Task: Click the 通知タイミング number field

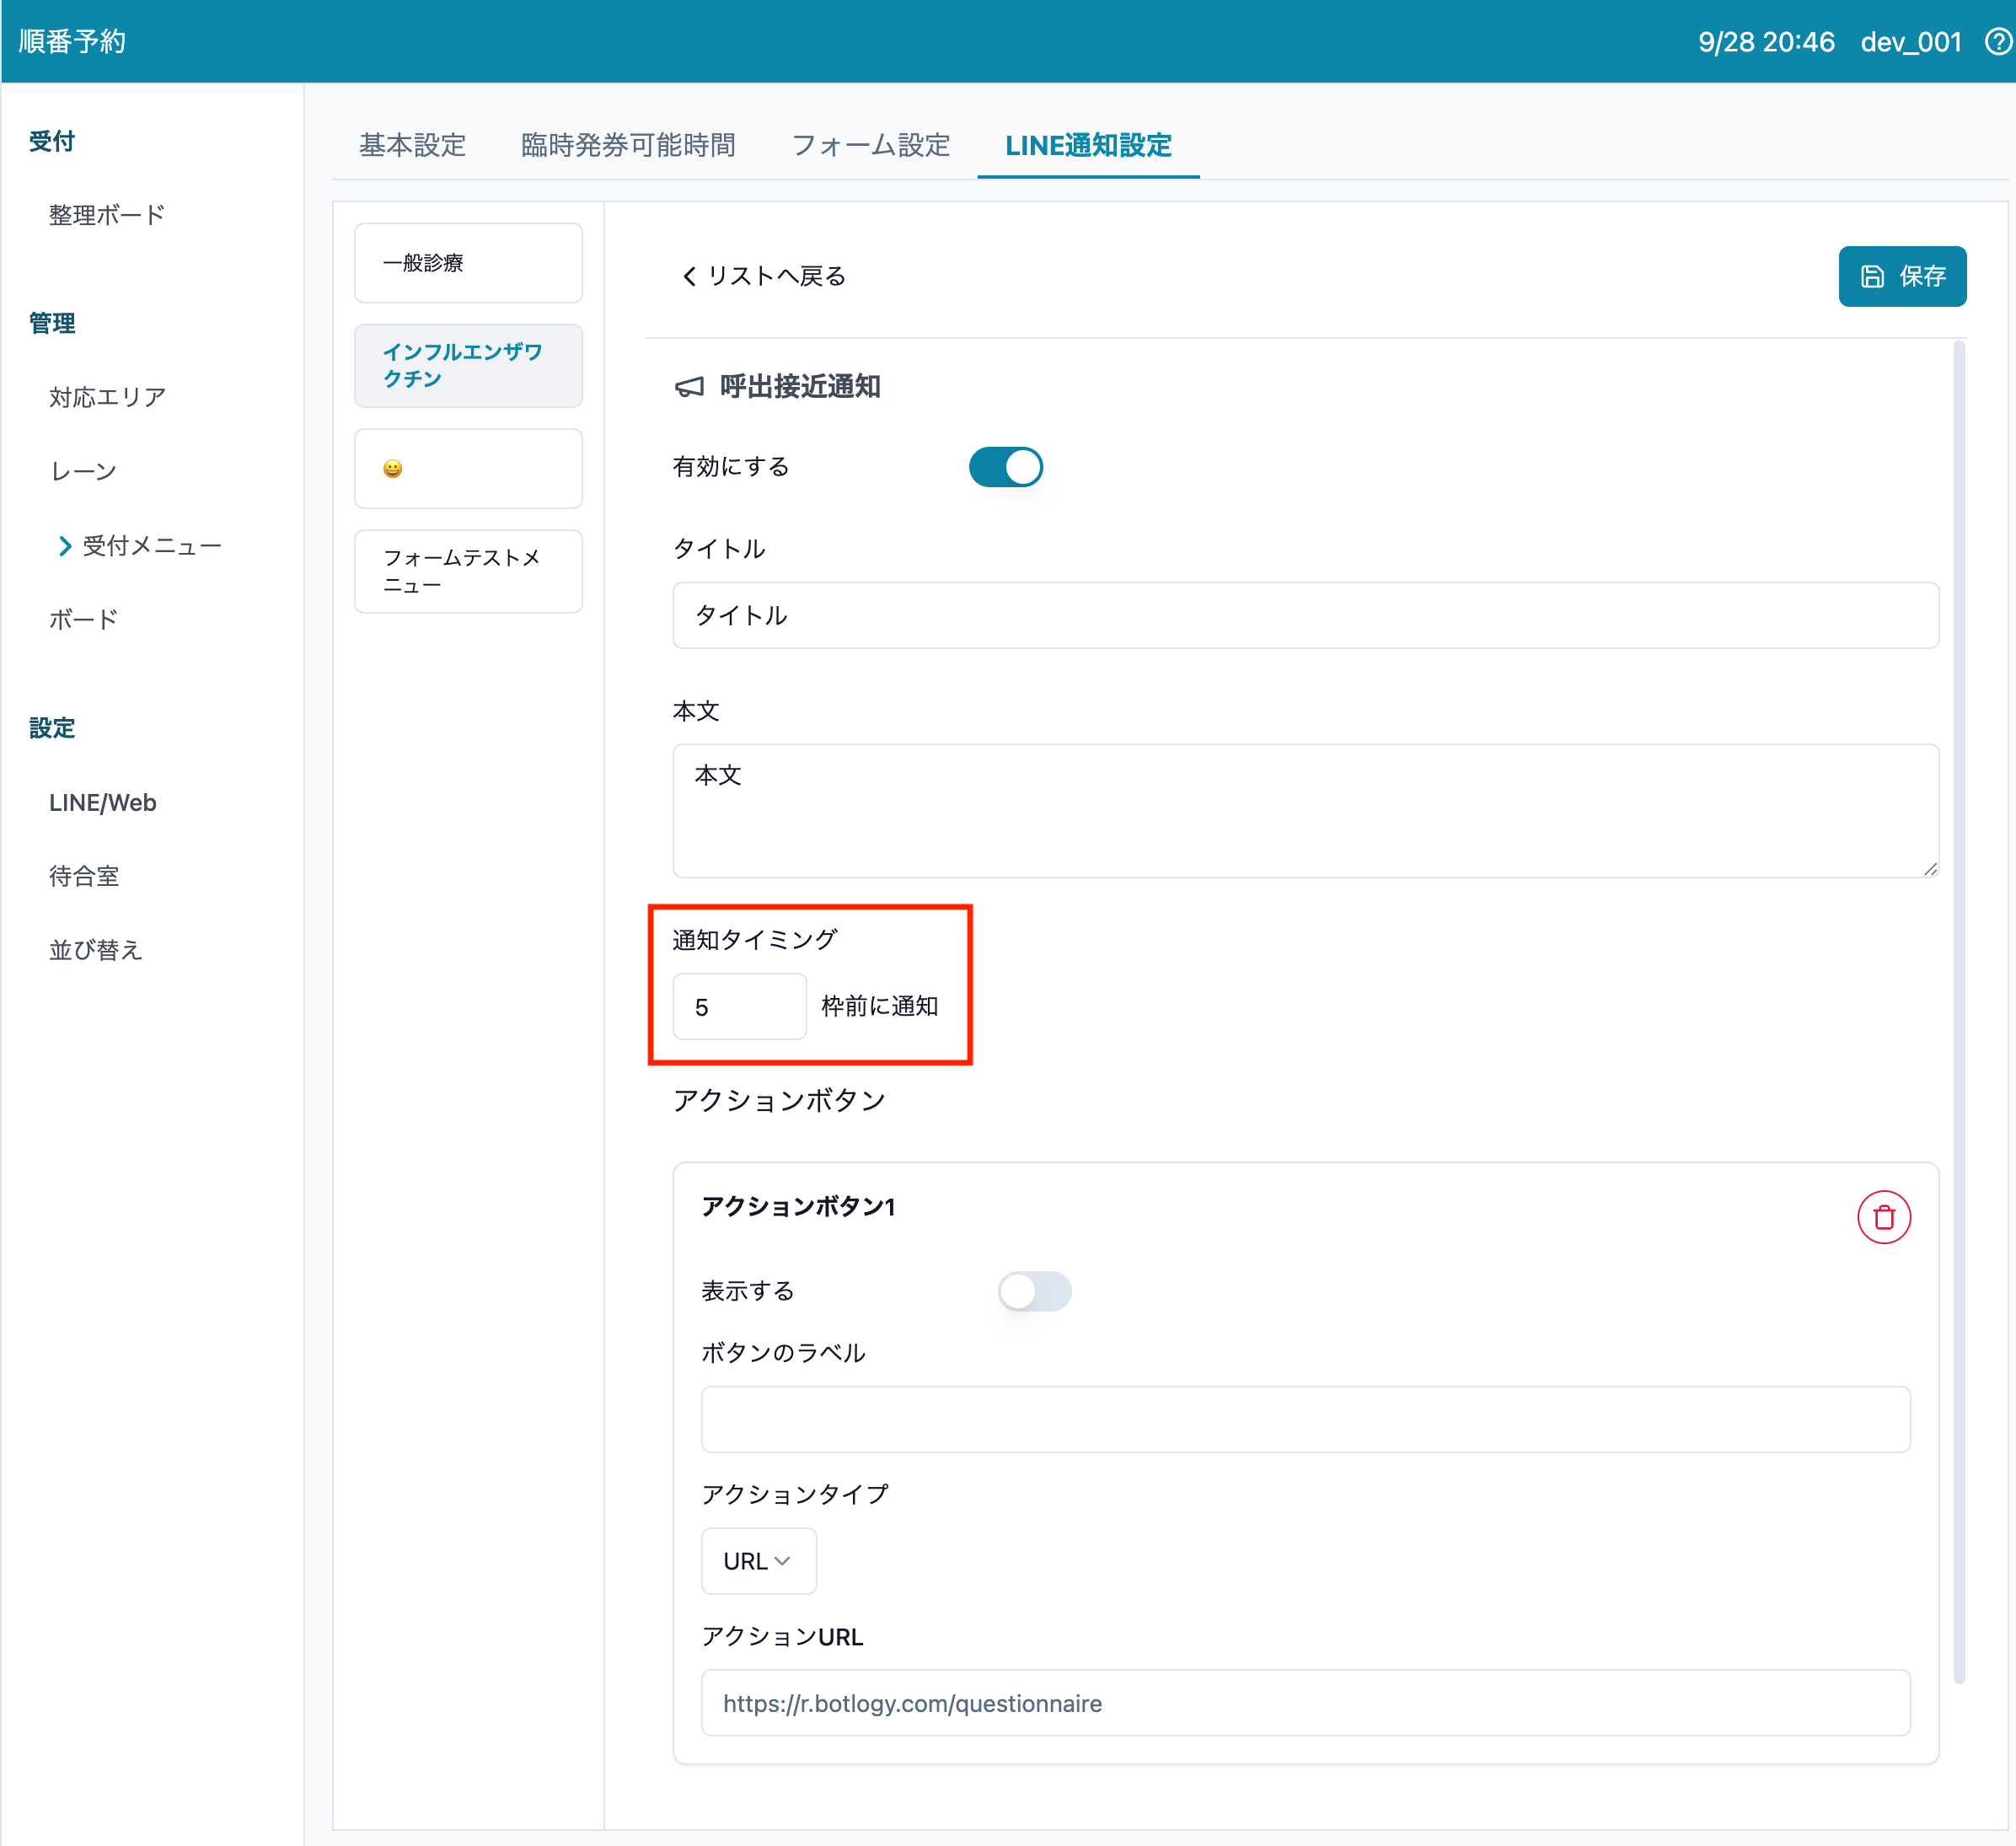Action: (x=739, y=1007)
